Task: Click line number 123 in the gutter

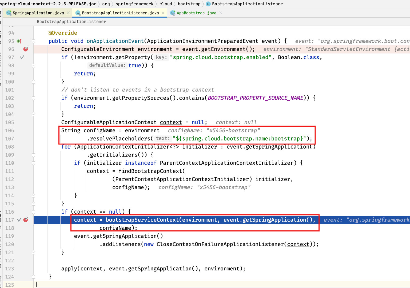Action: pos(9,269)
